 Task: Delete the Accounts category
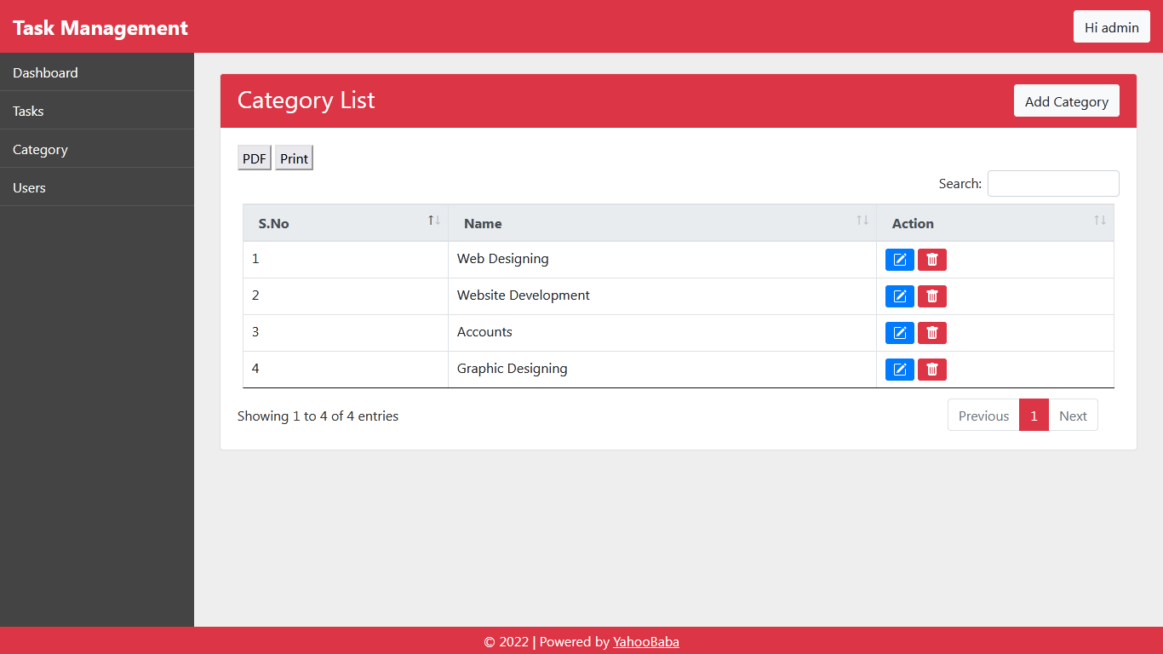pyautogui.click(x=931, y=333)
